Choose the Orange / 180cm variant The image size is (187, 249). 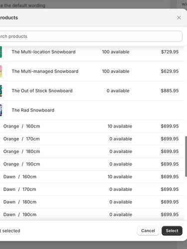(x=92, y=151)
